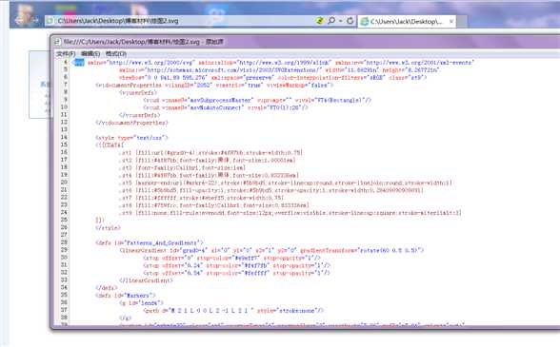Click the IE icon on browser tab
This screenshot has height=347, width=560.
pyautogui.click(x=364, y=22)
